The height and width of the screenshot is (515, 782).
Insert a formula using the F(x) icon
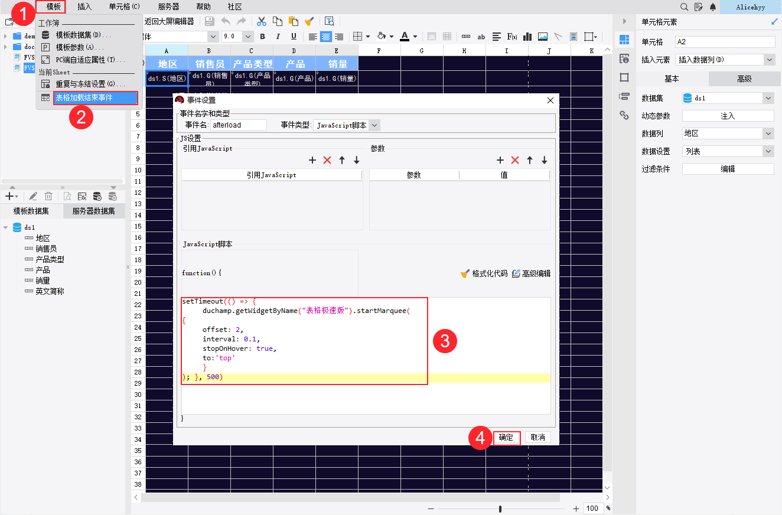point(512,37)
